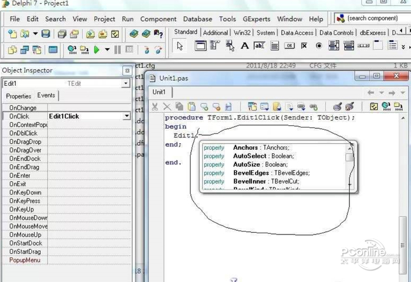Run the project with green play arrow
Viewport: 411px width, 282px height.
tap(97, 49)
